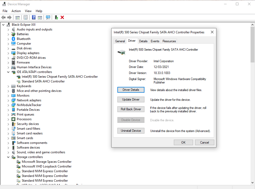Image resolution: width=255 pixels, height=189 pixels.
Task: Expand the Computer node
Action: click(8, 44)
